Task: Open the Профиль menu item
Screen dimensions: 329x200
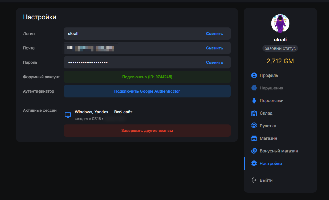Action: coord(269,75)
